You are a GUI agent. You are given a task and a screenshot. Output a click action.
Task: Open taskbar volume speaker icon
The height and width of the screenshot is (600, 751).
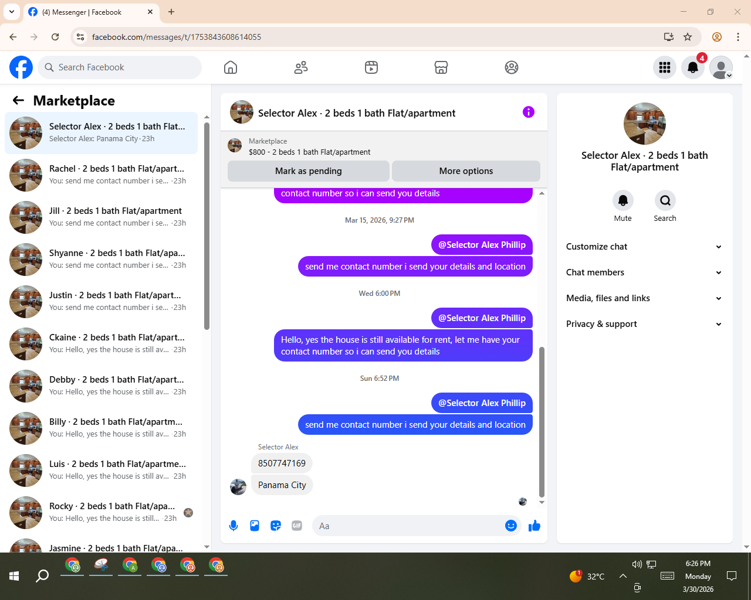click(x=637, y=564)
